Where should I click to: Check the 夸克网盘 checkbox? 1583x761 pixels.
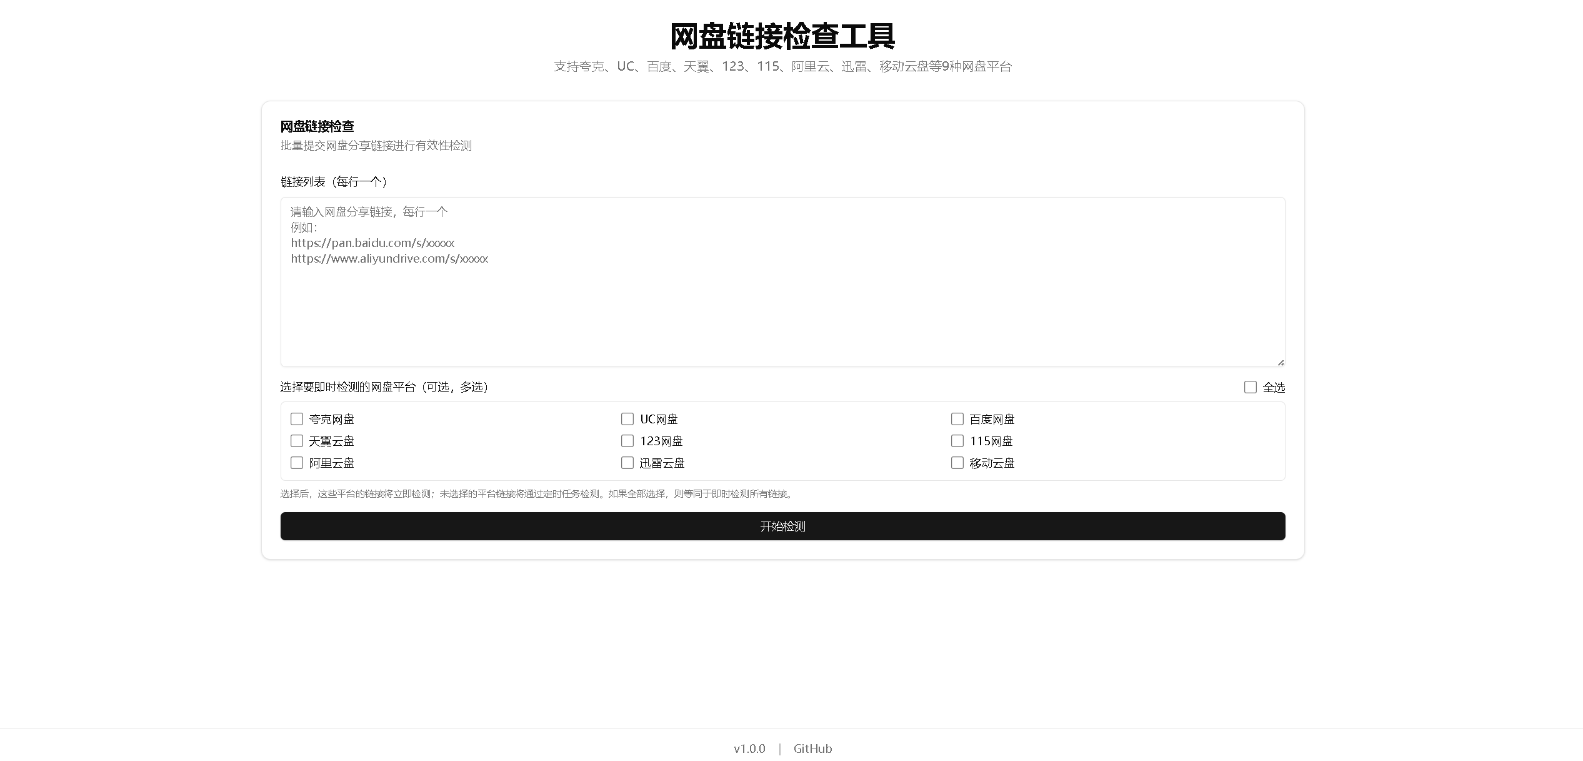pos(297,419)
